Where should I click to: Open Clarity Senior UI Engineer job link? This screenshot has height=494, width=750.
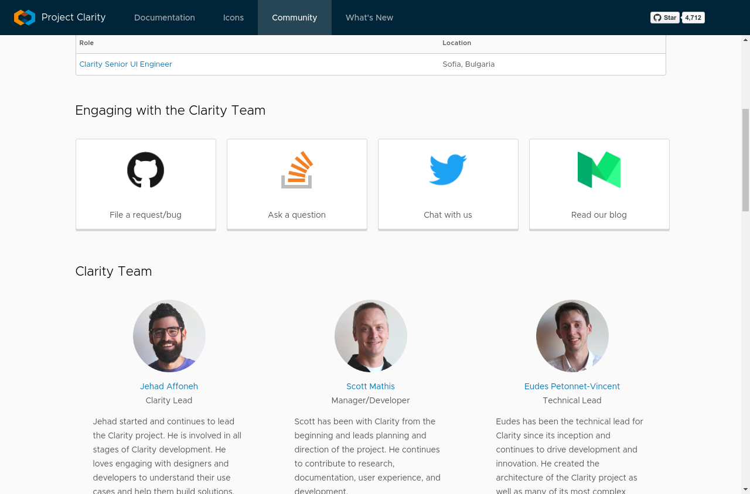coord(126,64)
